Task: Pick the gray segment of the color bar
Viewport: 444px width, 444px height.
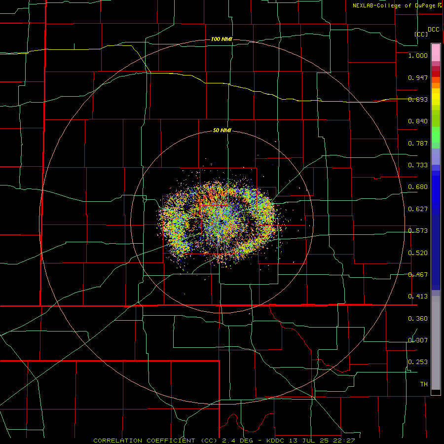Action: click(436, 343)
